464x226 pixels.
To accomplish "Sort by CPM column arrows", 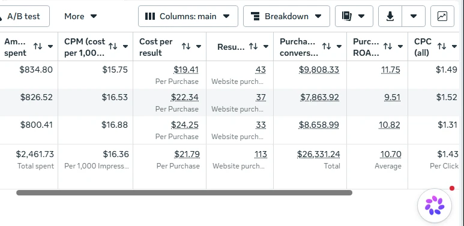I will click(x=113, y=46).
